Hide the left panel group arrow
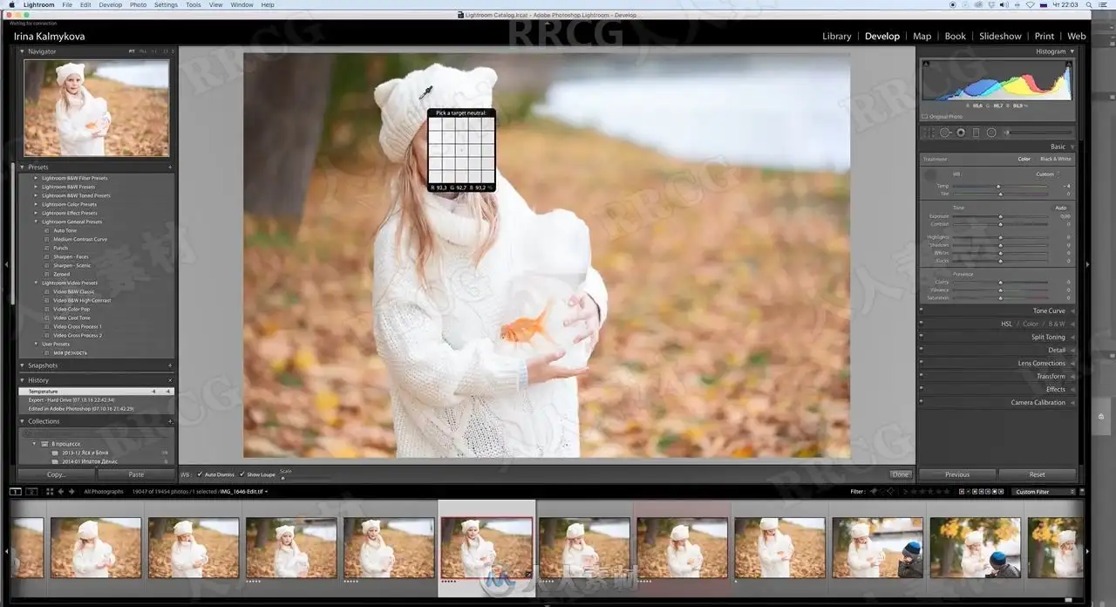Image resolution: width=1116 pixels, height=607 pixels. [6, 264]
